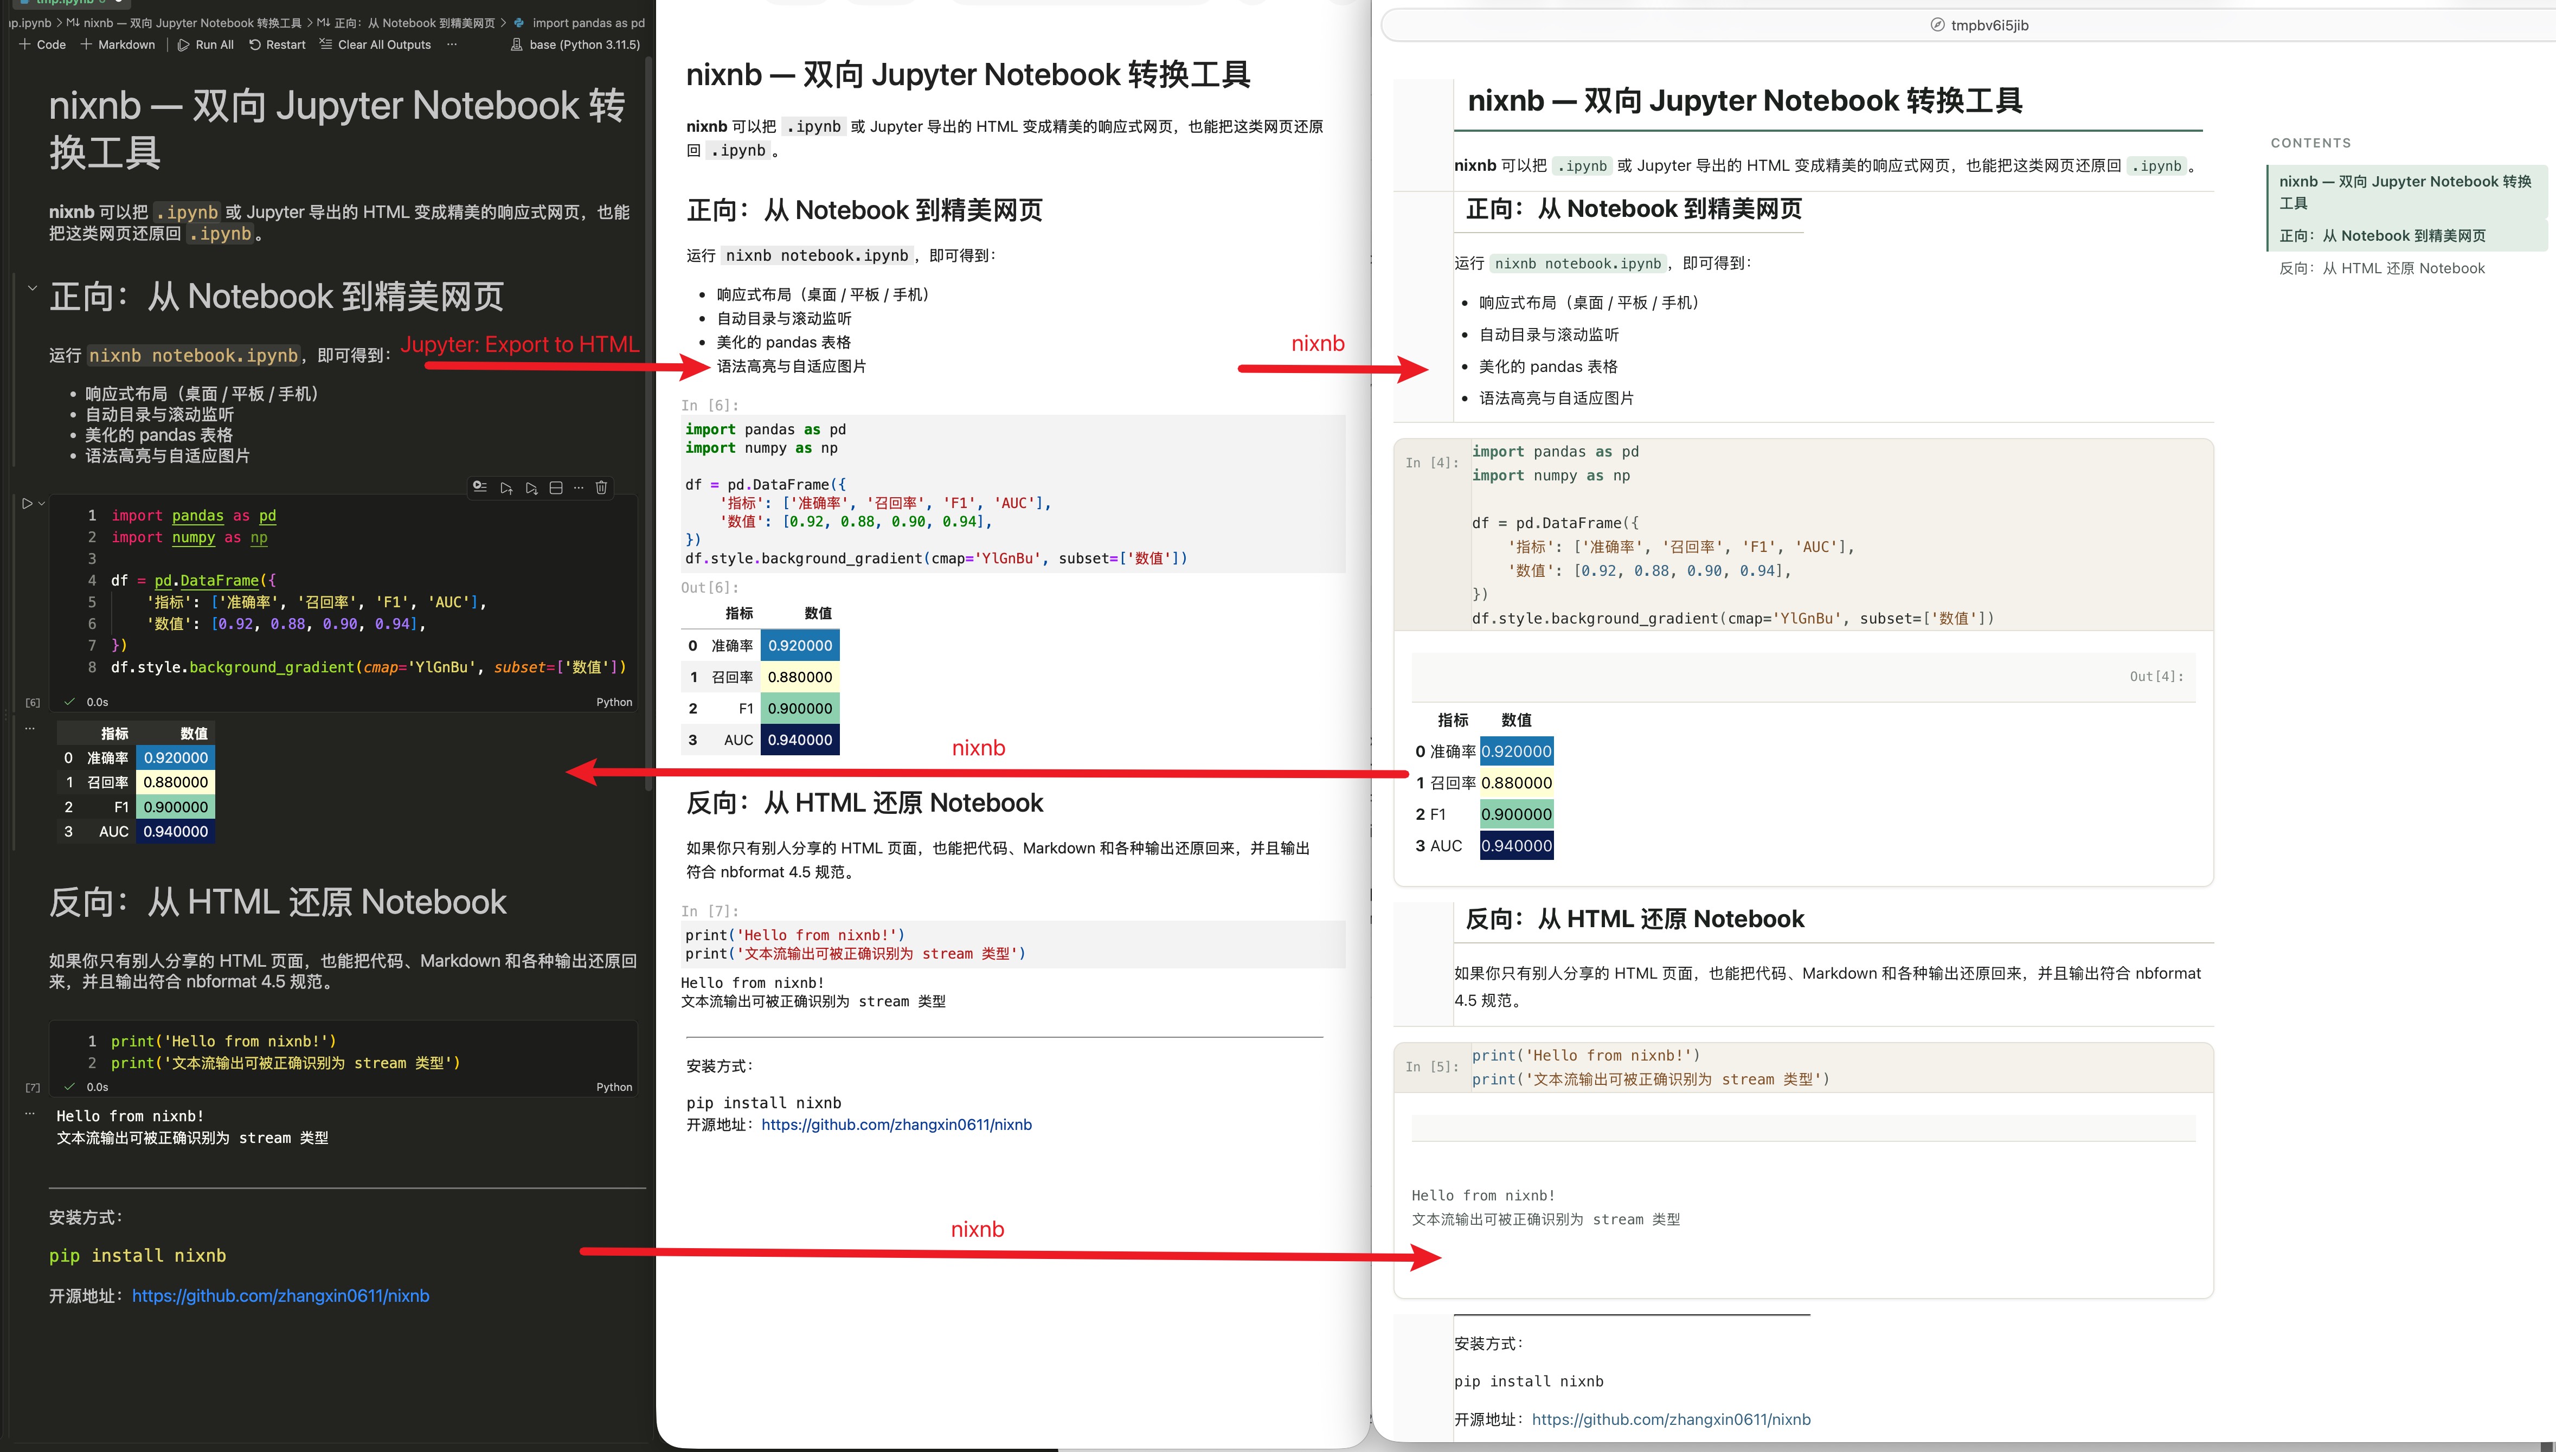Click execution count [7] in VS Code
Image resolution: width=2556 pixels, height=1452 pixels.
click(x=33, y=1087)
